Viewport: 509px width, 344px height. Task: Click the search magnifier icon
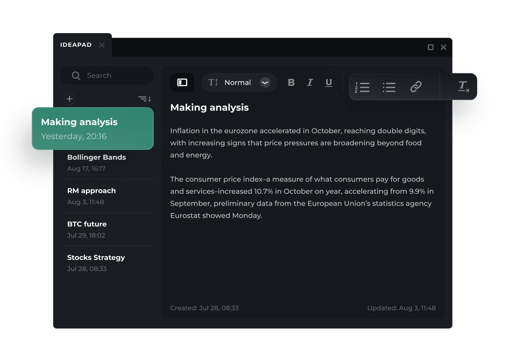76,76
